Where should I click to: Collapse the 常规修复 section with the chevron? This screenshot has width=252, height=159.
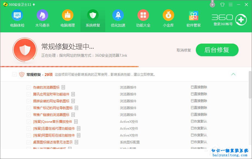click(234, 74)
